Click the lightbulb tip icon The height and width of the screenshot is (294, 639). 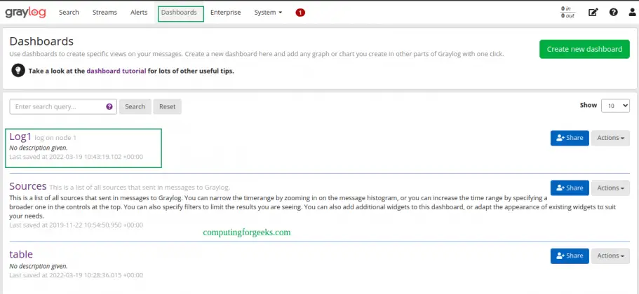click(18, 71)
